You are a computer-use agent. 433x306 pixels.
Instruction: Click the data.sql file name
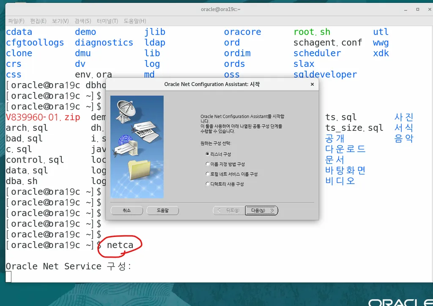click(27, 171)
